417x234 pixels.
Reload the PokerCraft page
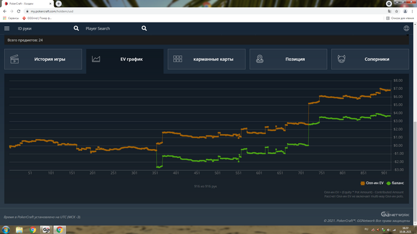tap(18, 11)
